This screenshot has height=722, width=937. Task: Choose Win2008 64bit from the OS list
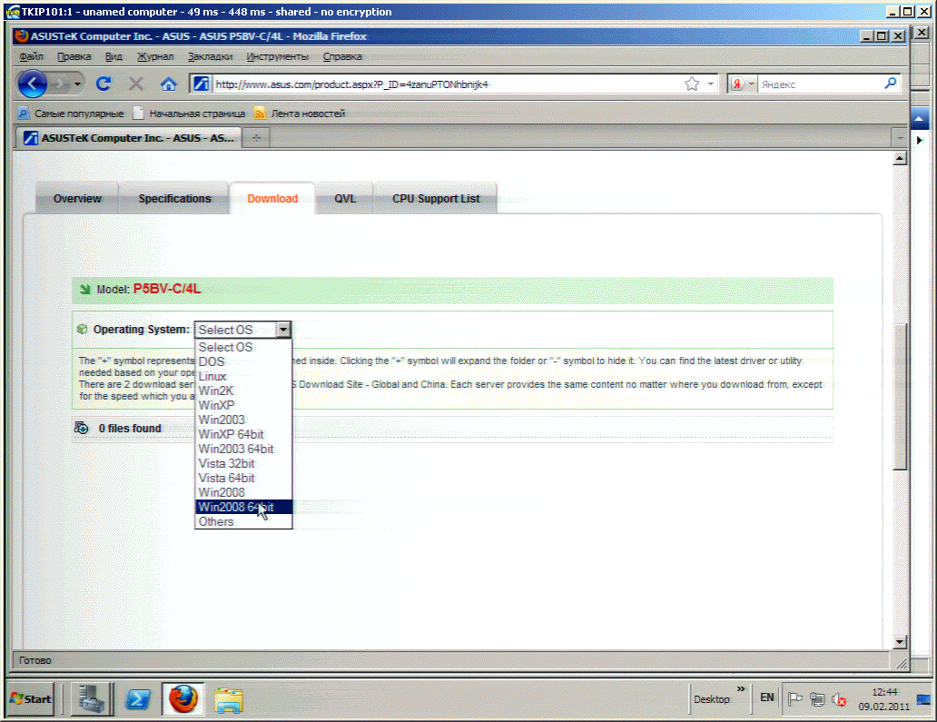[243, 507]
